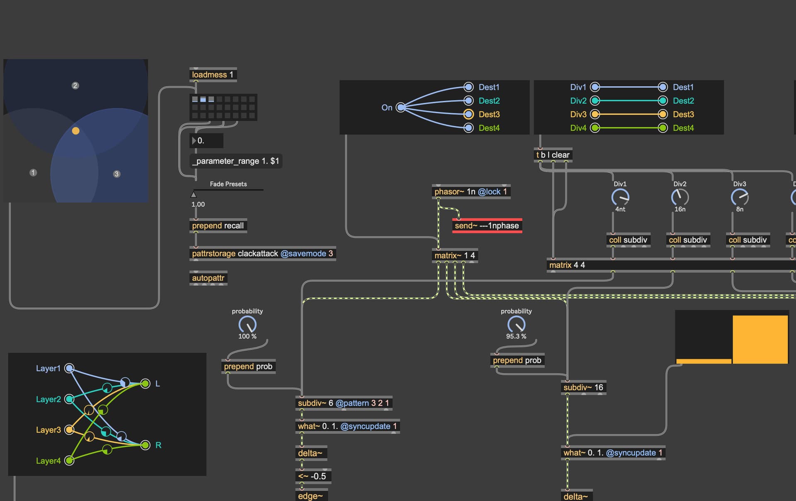Select the coll subdiv object below Div2

pos(688,240)
